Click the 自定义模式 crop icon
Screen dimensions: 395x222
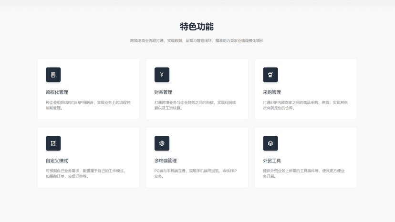pyautogui.click(x=53, y=143)
